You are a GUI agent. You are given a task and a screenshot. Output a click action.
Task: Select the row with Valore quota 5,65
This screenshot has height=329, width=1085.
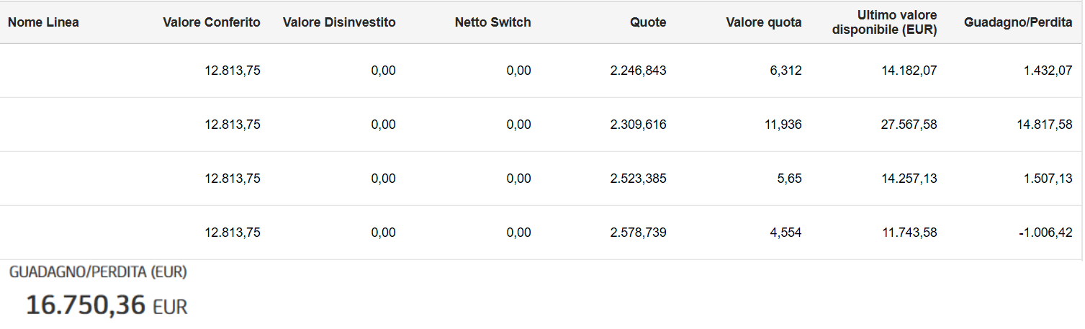tap(541, 179)
